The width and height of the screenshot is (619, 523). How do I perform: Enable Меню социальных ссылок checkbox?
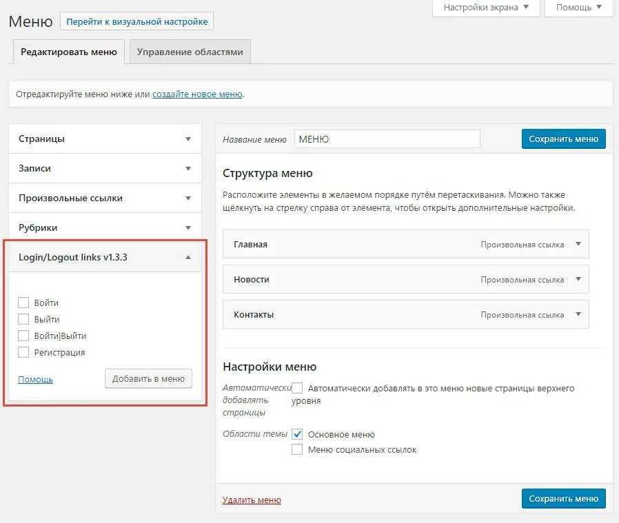(x=297, y=449)
